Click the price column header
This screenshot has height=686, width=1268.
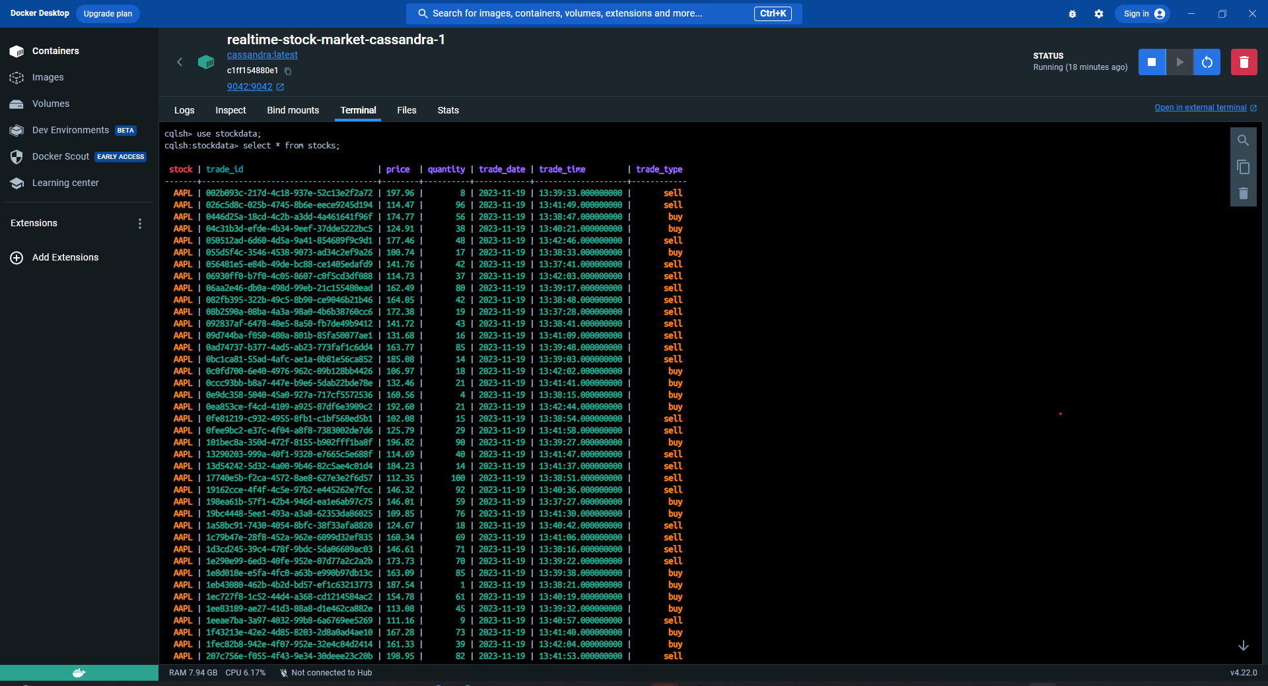coord(398,170)
